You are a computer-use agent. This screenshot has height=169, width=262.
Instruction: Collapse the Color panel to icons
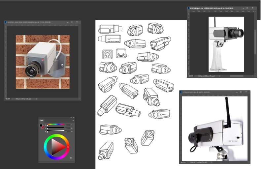[71, 118]
